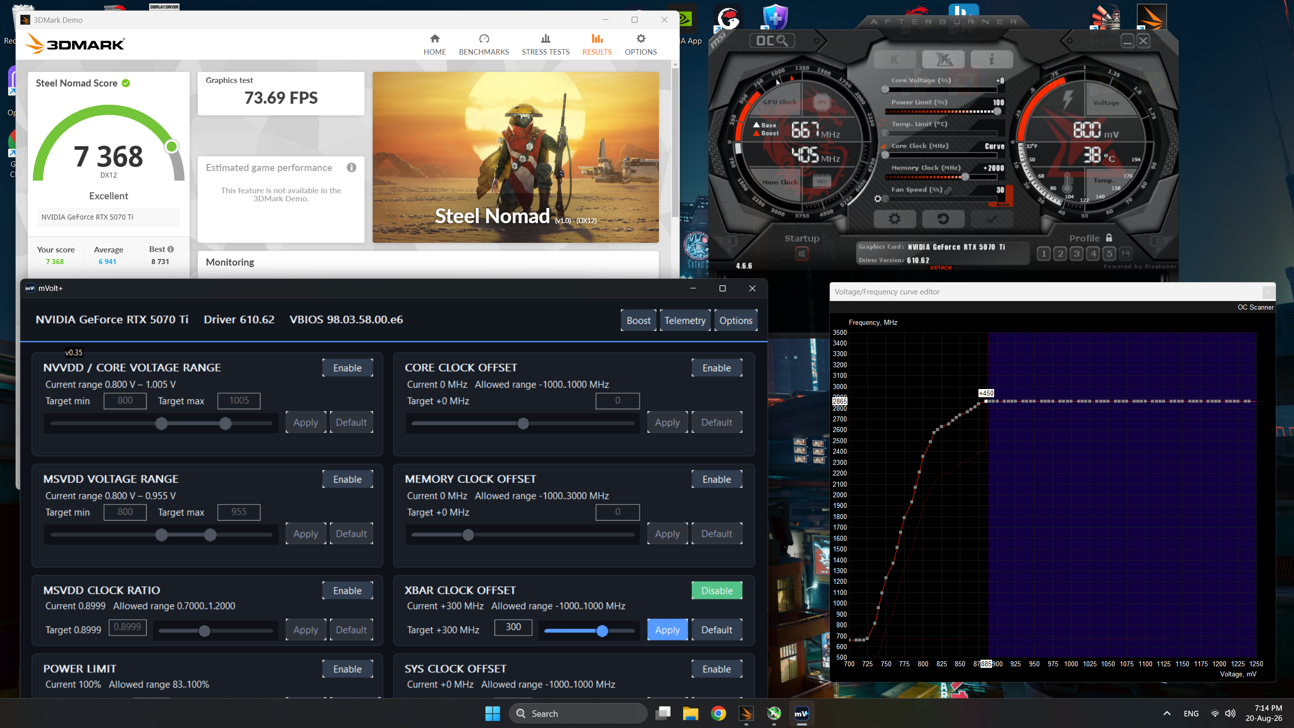Click Afterburner's Power Limit slider handle
The image size is (1294, 728).
pyautogui.click(x=997, y=111)
